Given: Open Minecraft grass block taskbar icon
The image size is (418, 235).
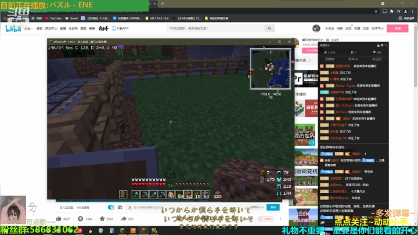Looking at the screenshot, I should tap(122, 230).
